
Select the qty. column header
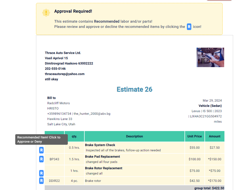coord(74,136)
